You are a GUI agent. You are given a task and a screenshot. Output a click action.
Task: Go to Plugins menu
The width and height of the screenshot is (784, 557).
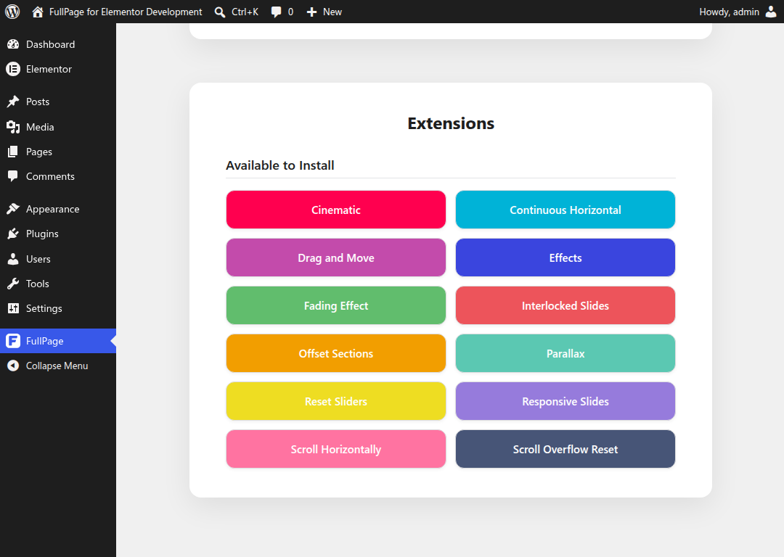point(58,234)
